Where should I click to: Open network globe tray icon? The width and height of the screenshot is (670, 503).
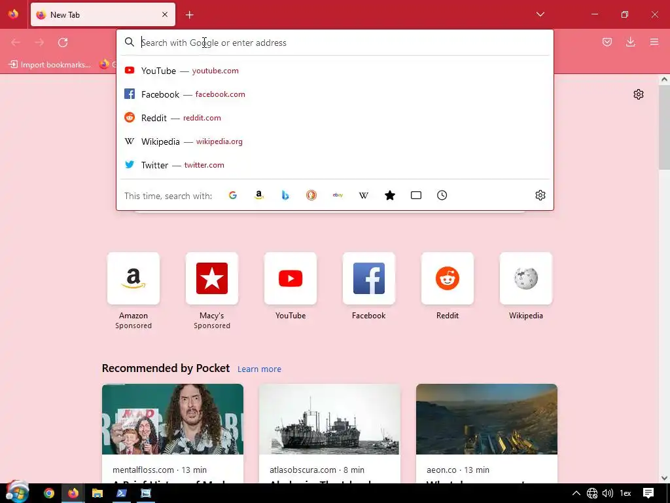click(x=591, y=493)
